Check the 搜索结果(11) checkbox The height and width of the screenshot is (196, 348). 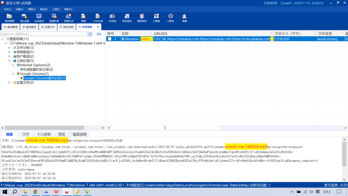click(x=5, y=39)
